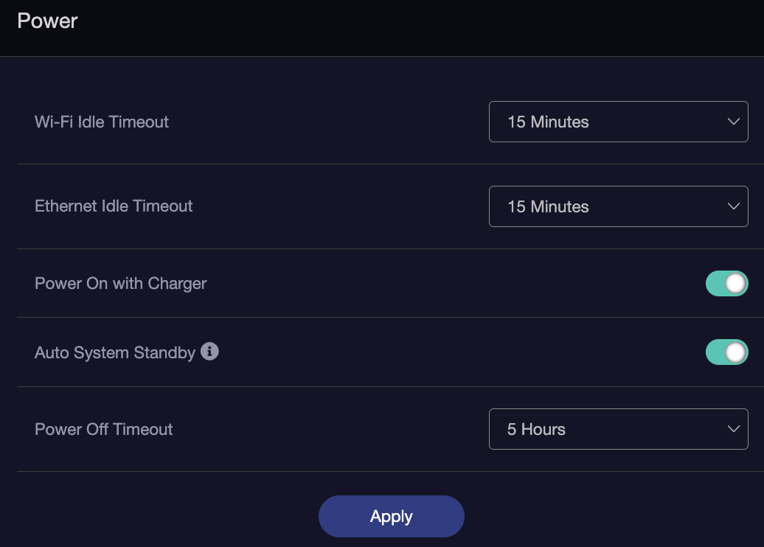Open the Power Off Timeout combo box

pos(618,429)
